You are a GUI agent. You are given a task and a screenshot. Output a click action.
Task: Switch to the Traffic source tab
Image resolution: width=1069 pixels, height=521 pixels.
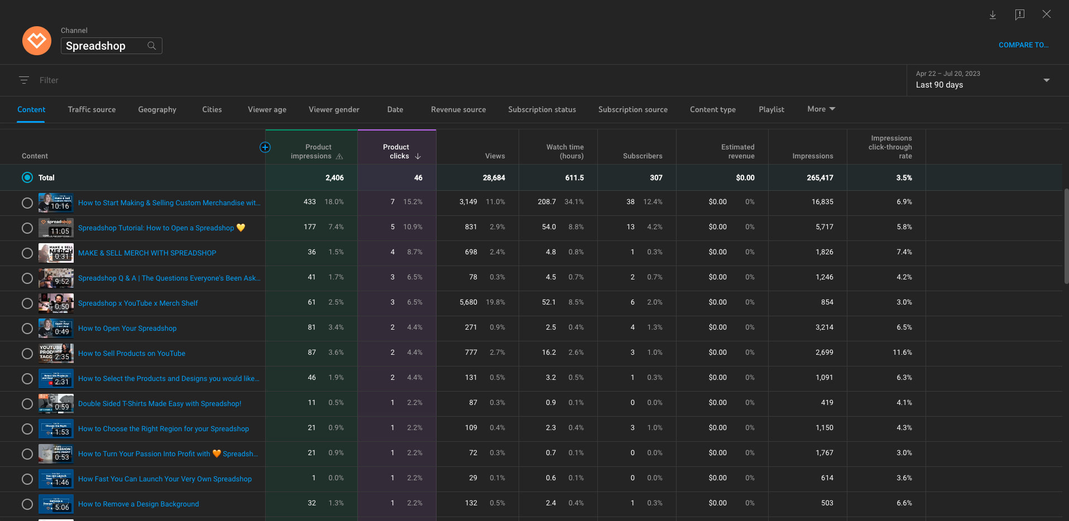coord(92,110)
